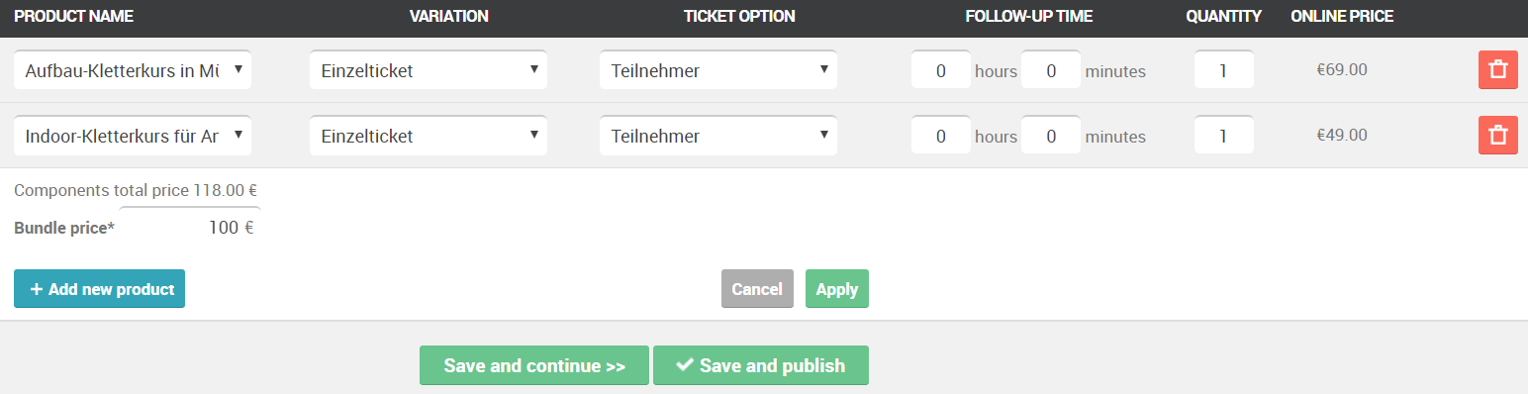Open product name dropdown for Aufbau-Kletterkurs

133,70
